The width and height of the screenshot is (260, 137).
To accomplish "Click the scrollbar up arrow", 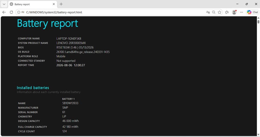I will (258, 18).
